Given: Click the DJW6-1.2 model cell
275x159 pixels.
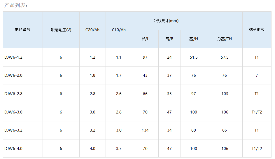Looking at the screenshot, I should (x=23, y=57).
